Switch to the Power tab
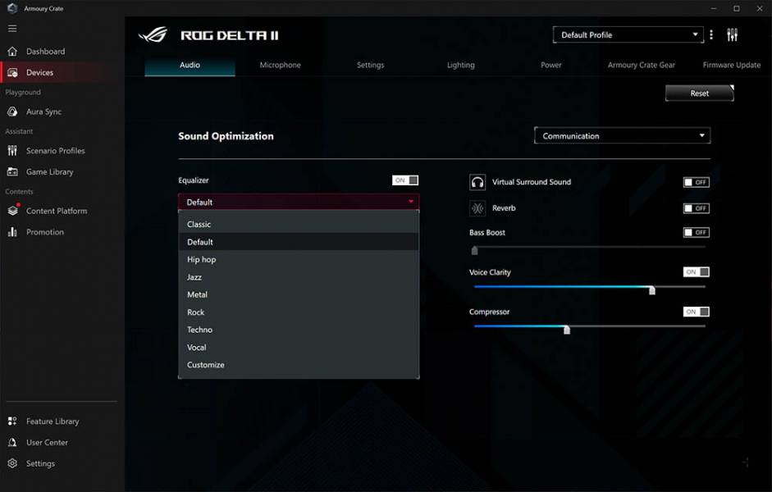This screenshot has width=772, height=492. [551, 66]
